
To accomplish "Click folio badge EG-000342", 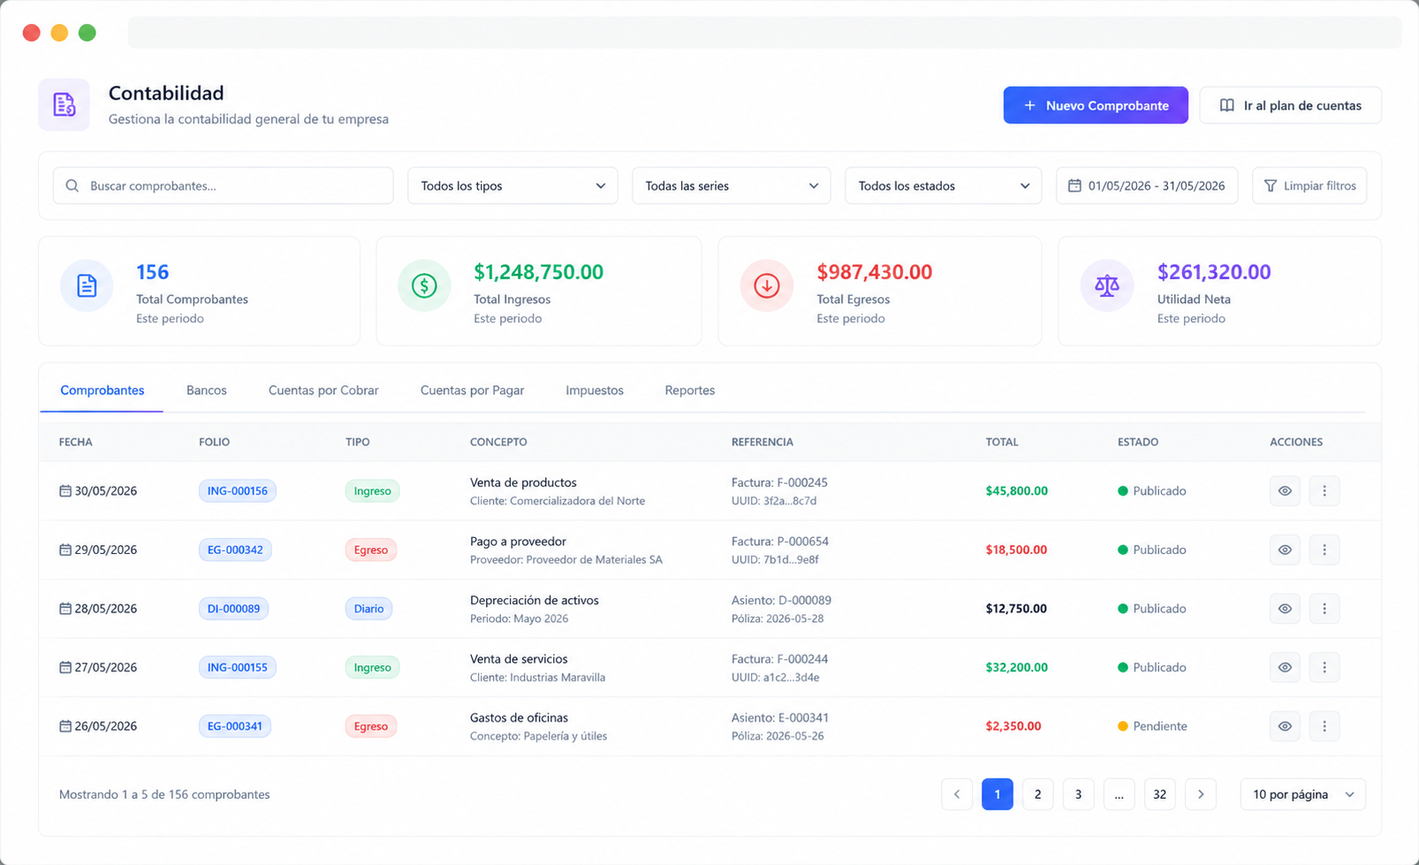I will [x=235, y=550].
